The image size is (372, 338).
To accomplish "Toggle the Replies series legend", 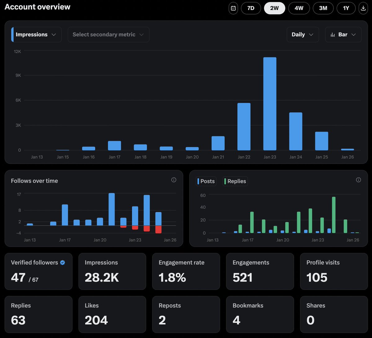I will [x=235, y=181].
